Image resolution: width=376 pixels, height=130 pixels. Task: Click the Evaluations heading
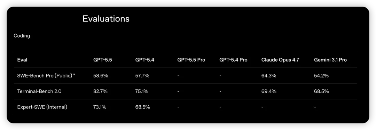click(x=106, y=19)
